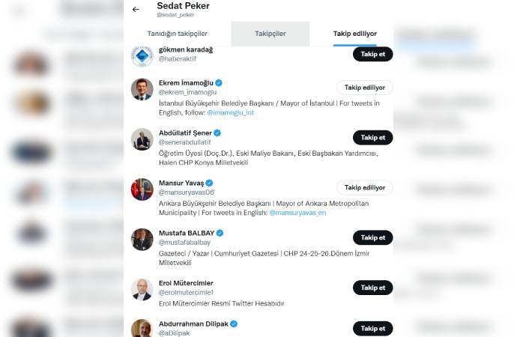Image resolution: width=517 pixels, height=337 pixels.
Task: Open the Takip ediliyor tab
Action: 354,34
